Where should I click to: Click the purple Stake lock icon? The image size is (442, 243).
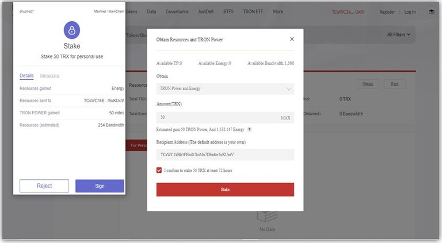pyautogui.click(x=71, y=30)
